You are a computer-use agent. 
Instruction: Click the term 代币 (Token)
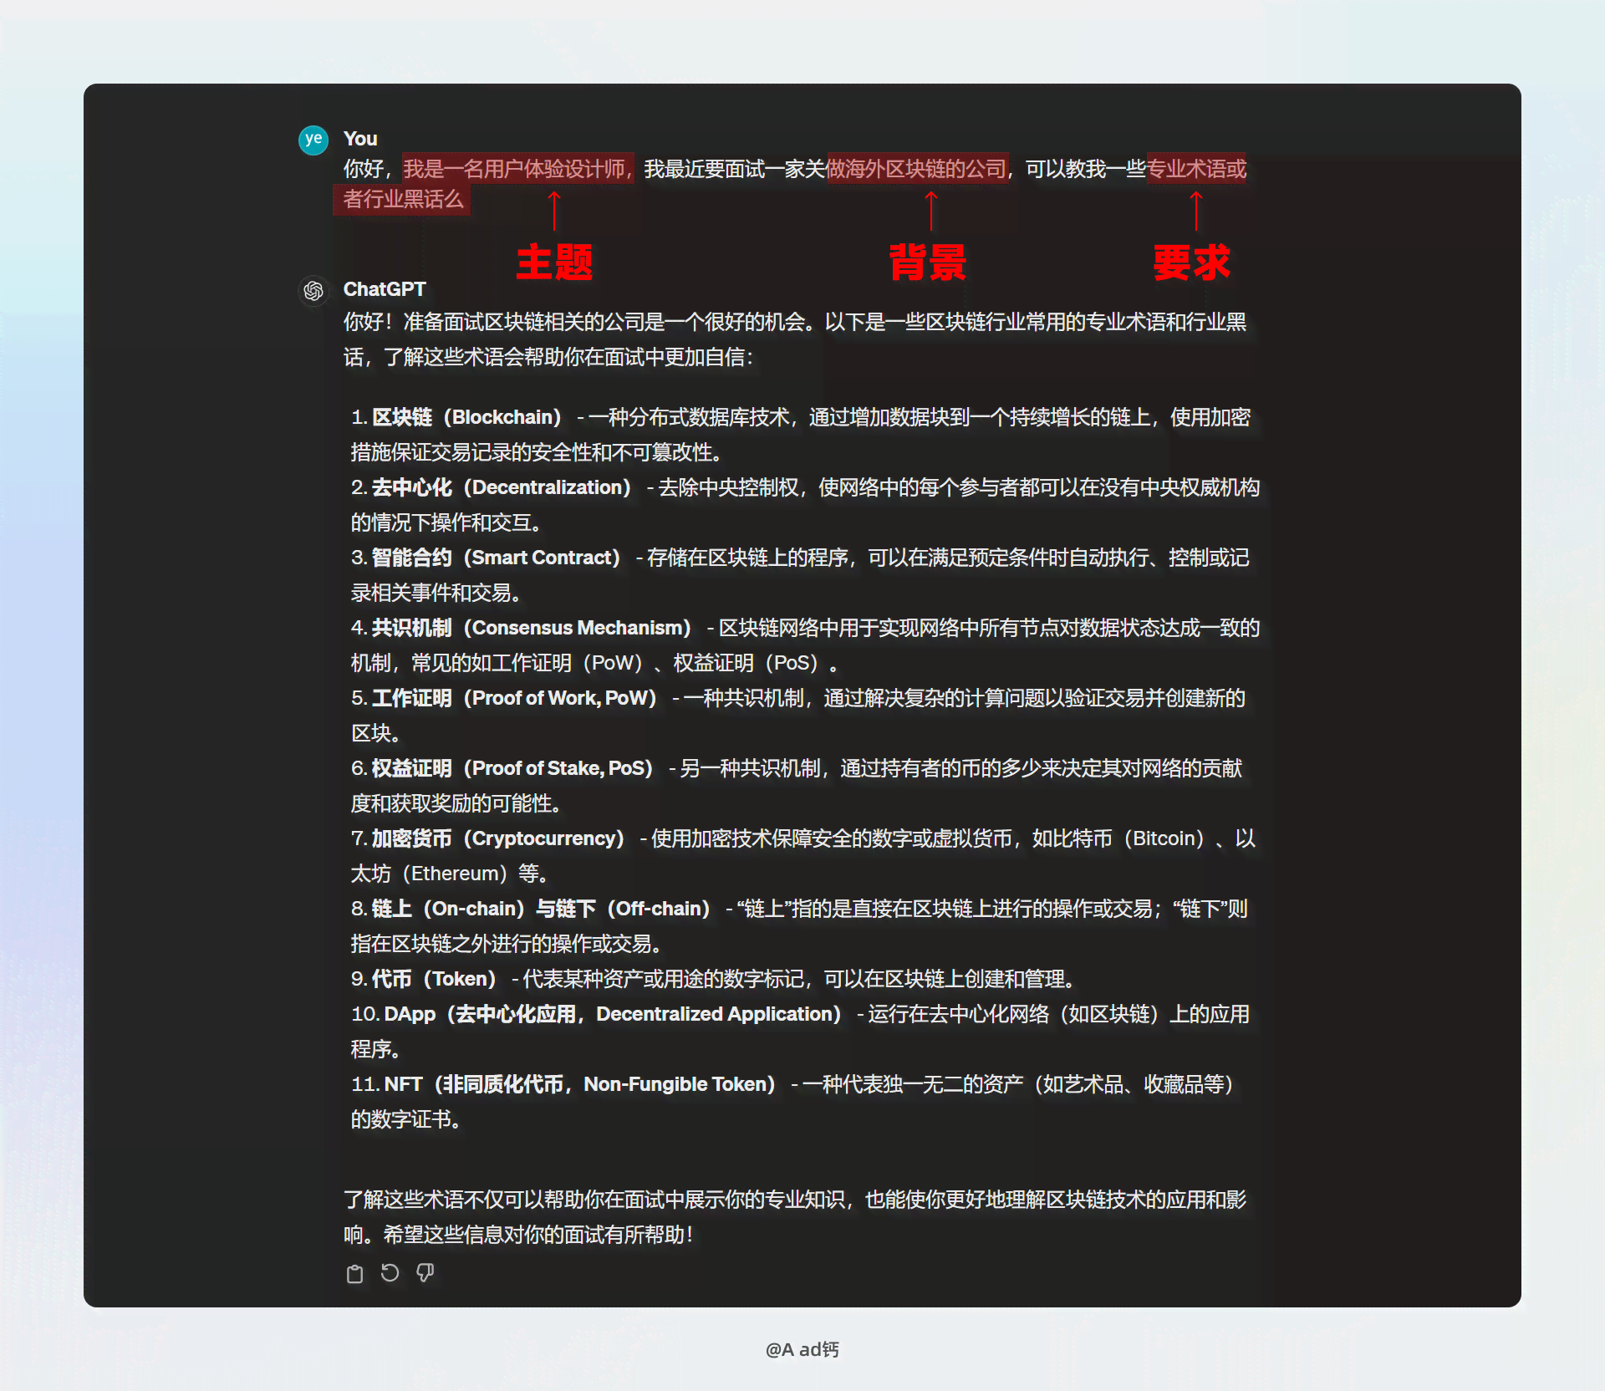(x=435, y=979)
